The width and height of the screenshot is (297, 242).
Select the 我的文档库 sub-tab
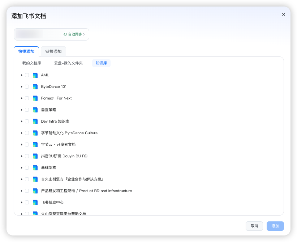coord(32,63)
